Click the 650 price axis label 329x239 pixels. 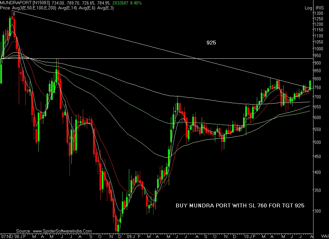coord(318,107)
